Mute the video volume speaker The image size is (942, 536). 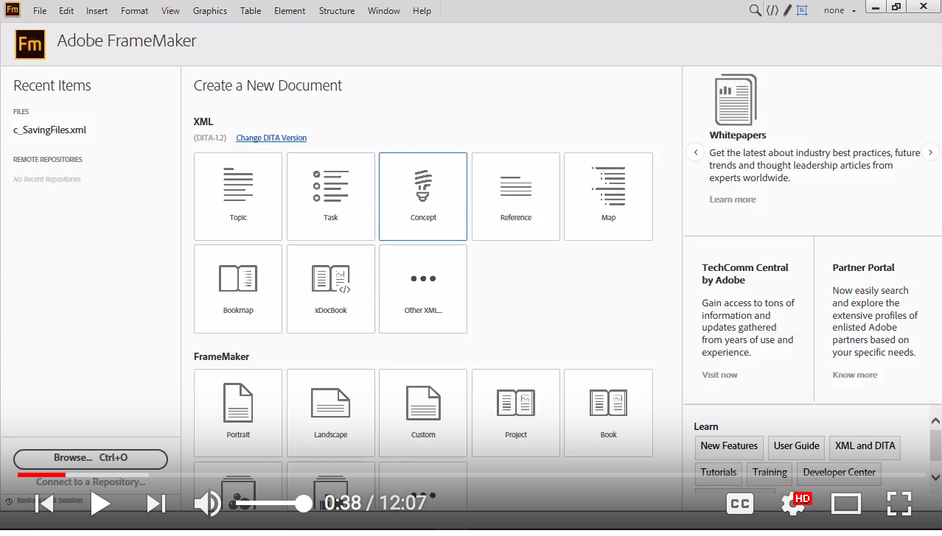pos(207,504)
